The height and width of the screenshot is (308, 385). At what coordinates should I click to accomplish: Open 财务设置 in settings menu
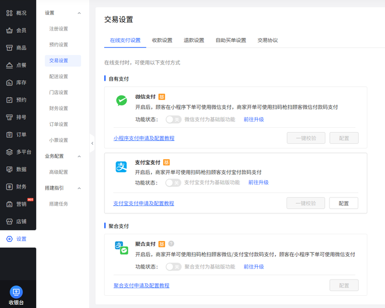coord(58,109)
